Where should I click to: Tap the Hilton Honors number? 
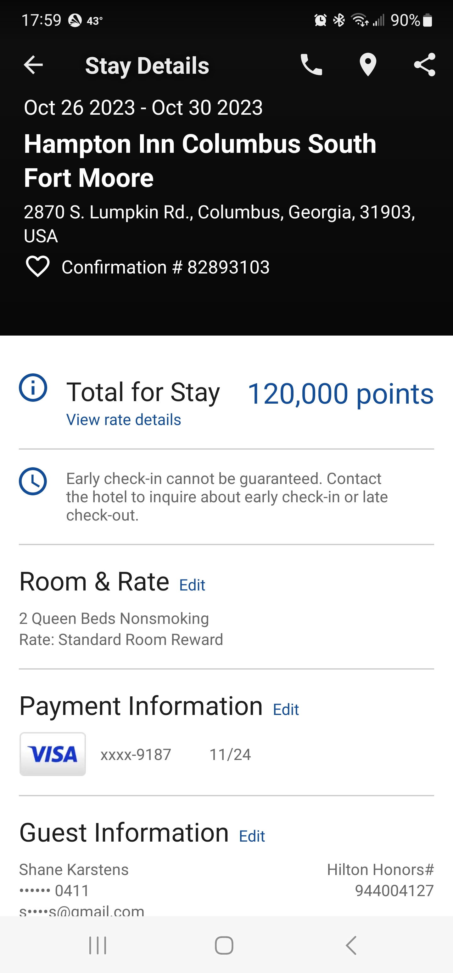click(394, 890)
